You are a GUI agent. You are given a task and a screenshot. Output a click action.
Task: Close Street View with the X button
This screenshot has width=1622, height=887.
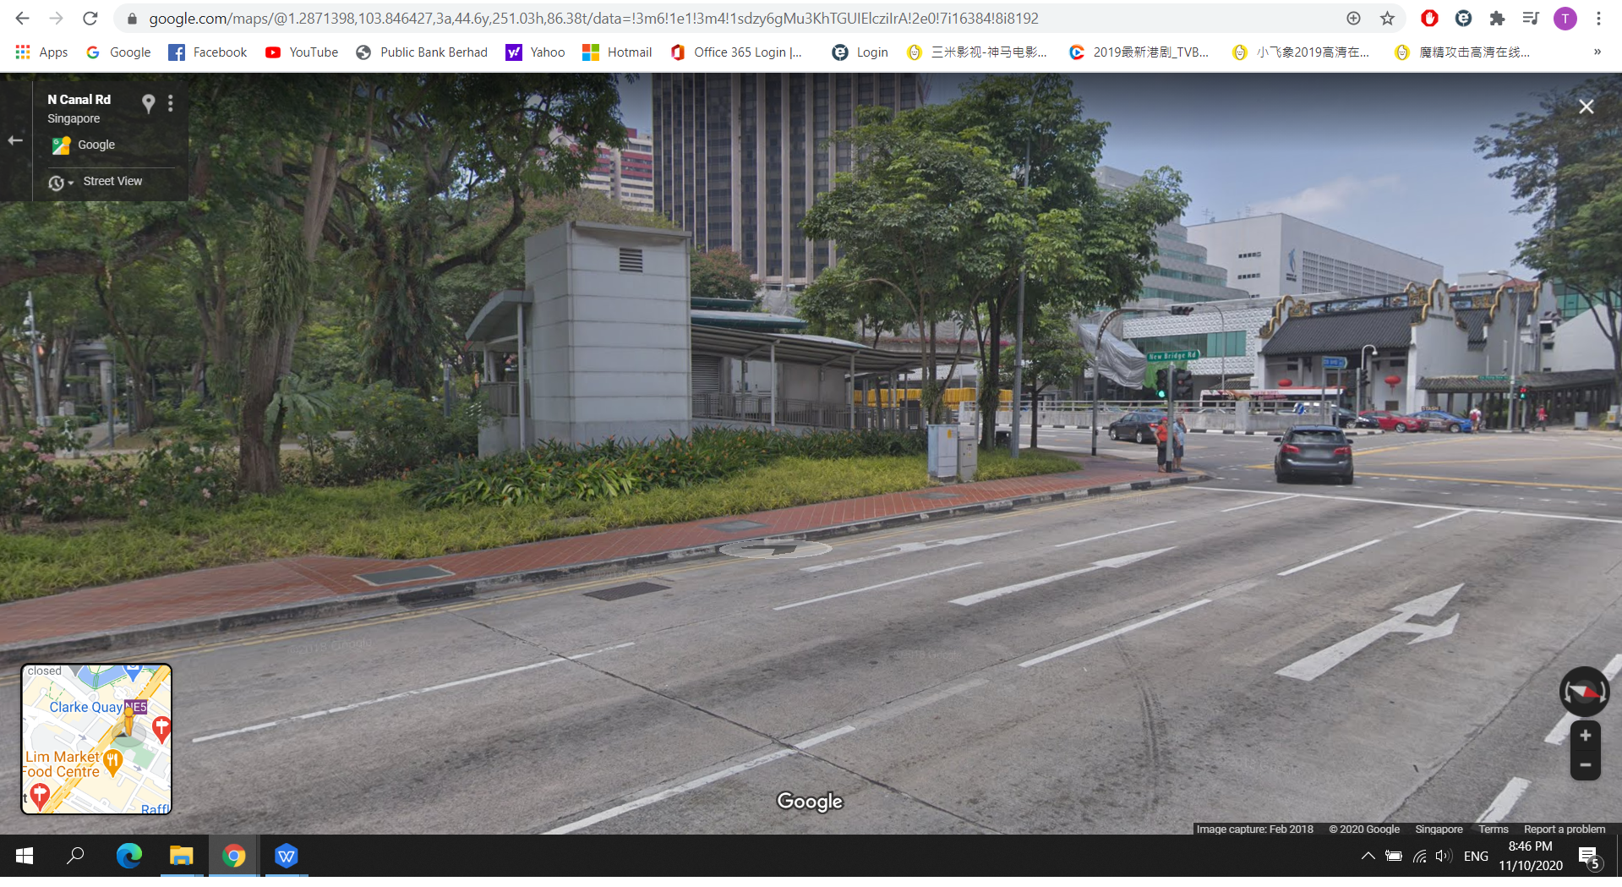point(1586,107)
